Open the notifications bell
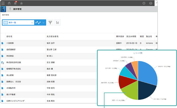 pyautogui.click(x=15, y=3)
